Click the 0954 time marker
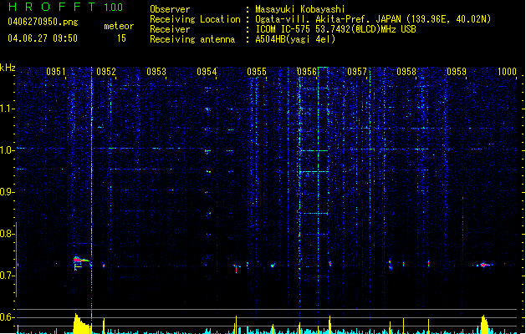Viewport: 526px width, 334px height. 207,72
